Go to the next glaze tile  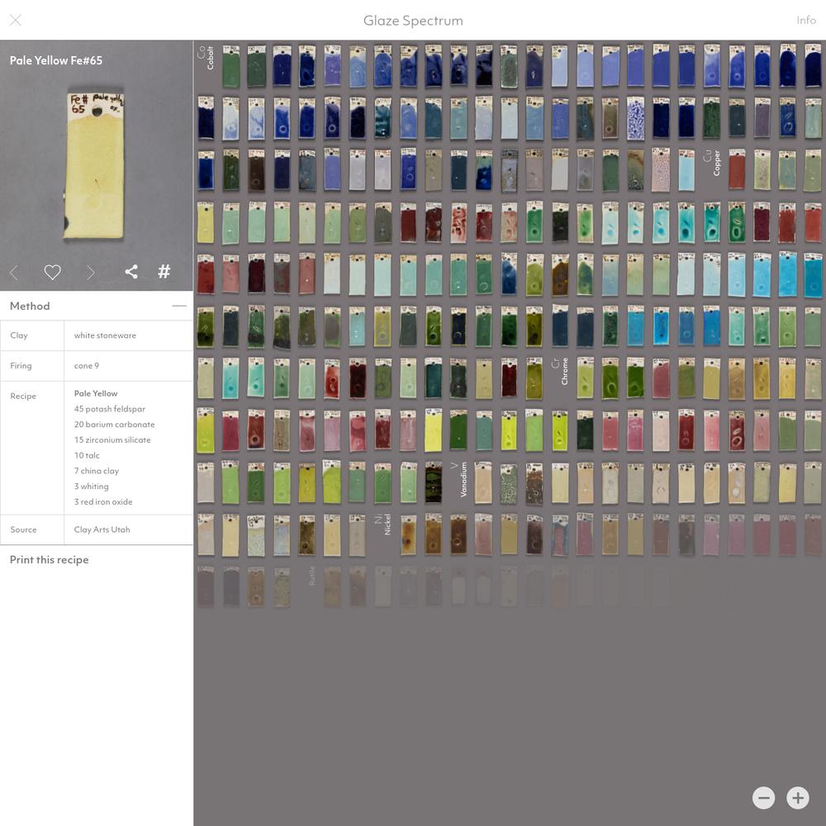point(91,272)
